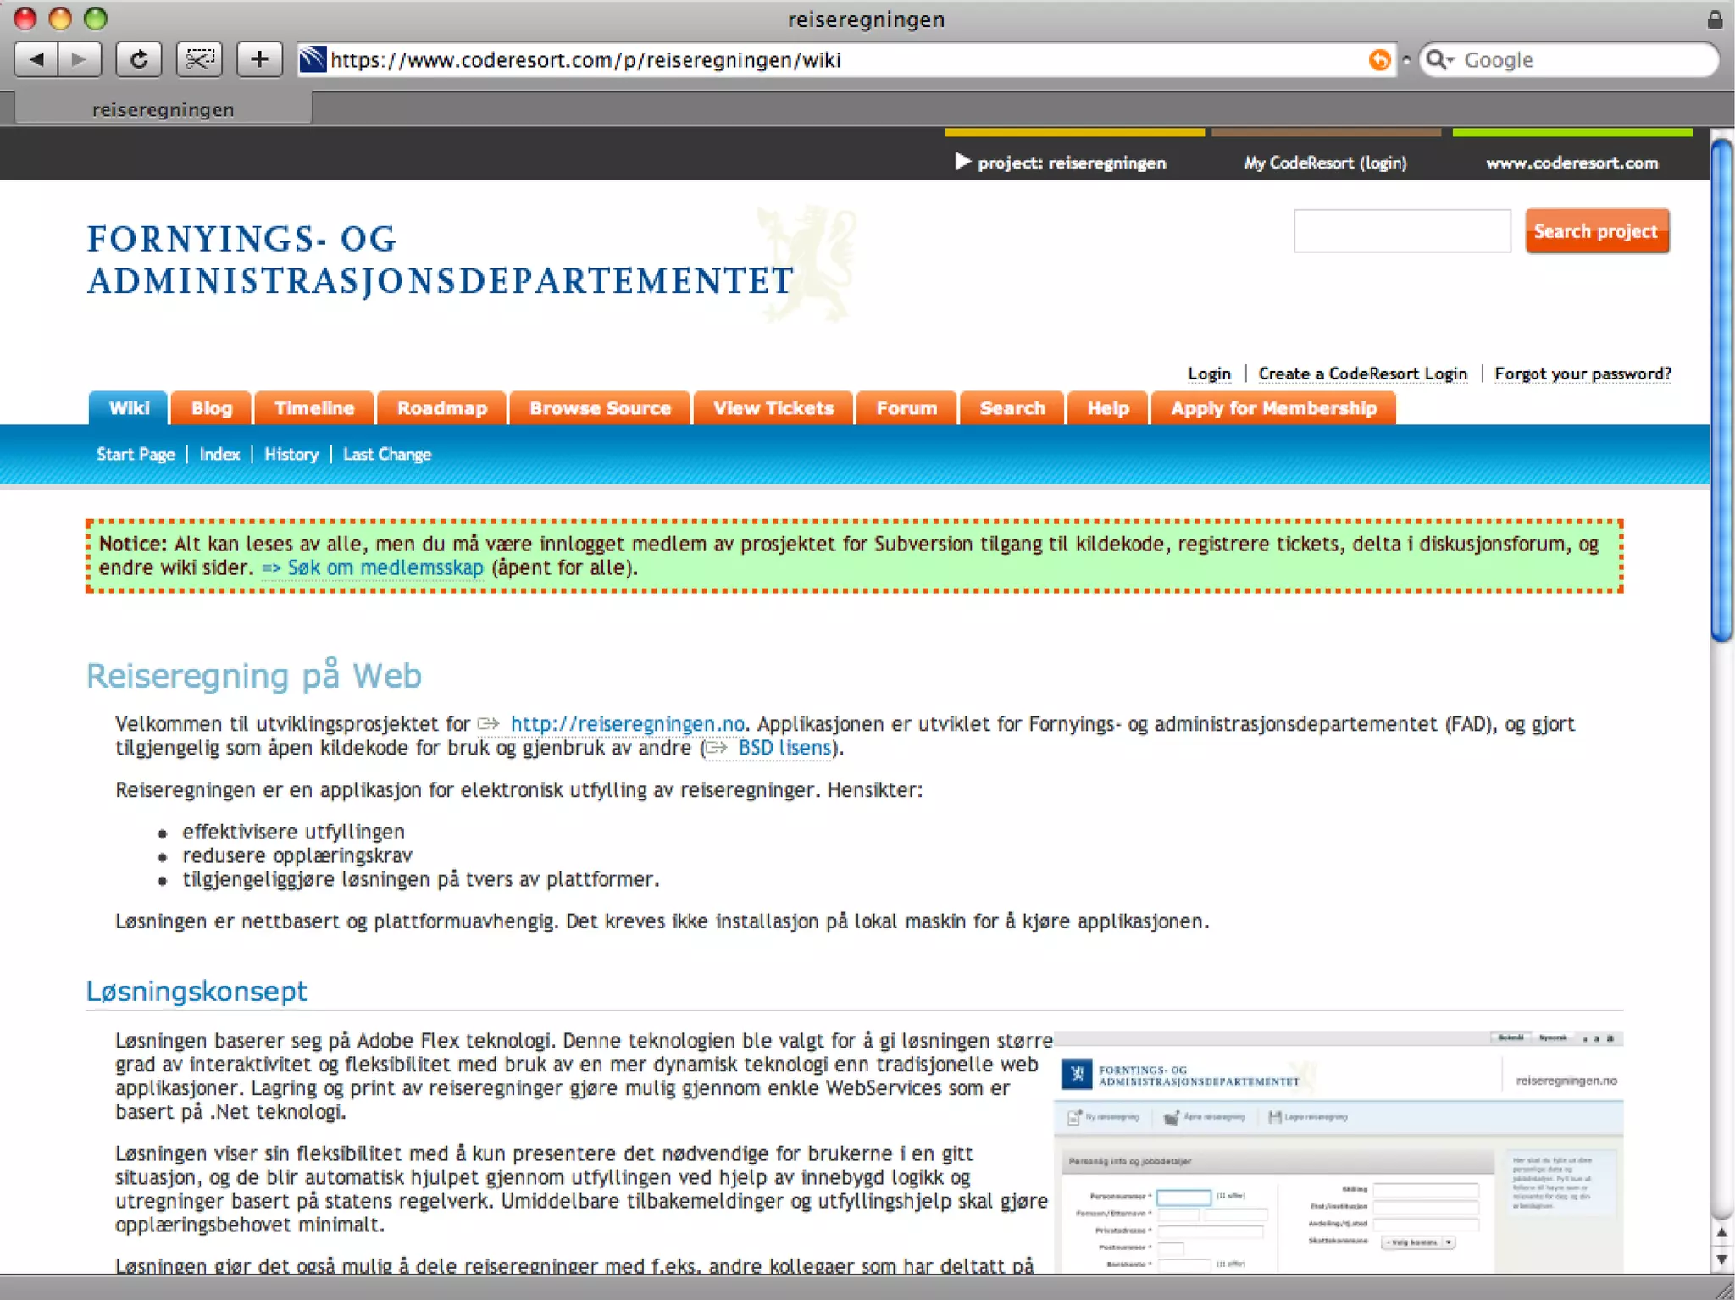
Task: Open the BSD lisens link
Action: click(784, 748)
